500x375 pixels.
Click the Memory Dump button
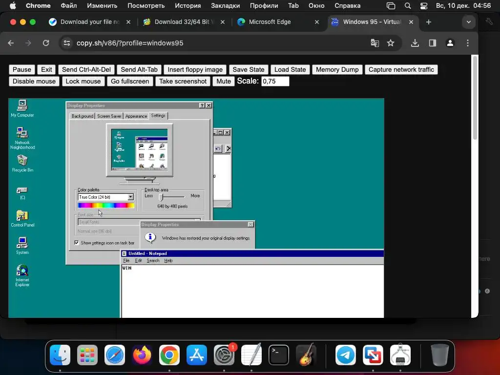point(337,69)
